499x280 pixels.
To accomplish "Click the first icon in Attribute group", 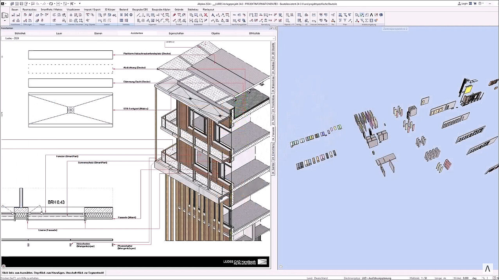I will 321,15.
